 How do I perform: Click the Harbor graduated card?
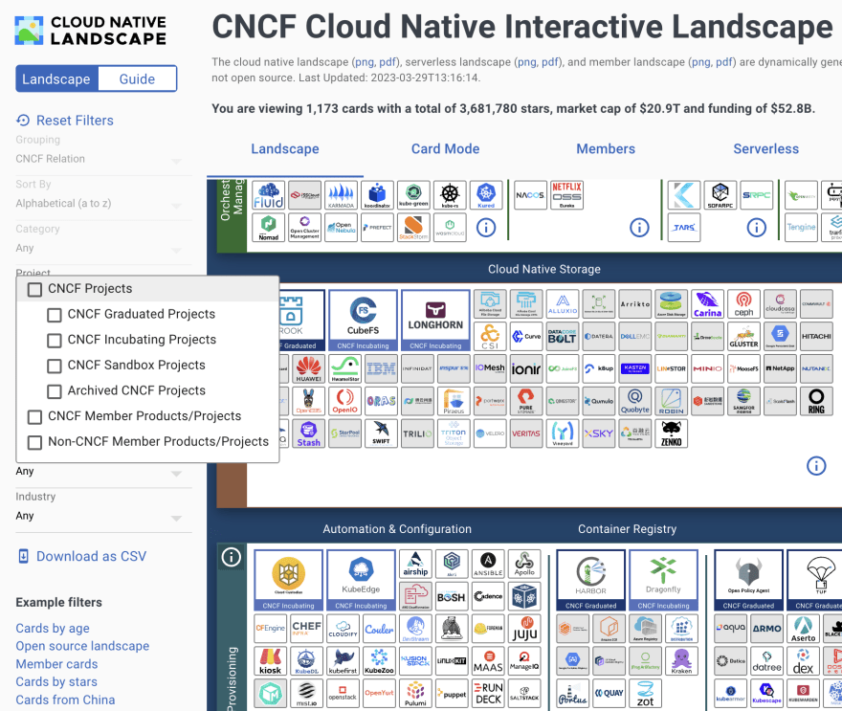tap(590, 580)
